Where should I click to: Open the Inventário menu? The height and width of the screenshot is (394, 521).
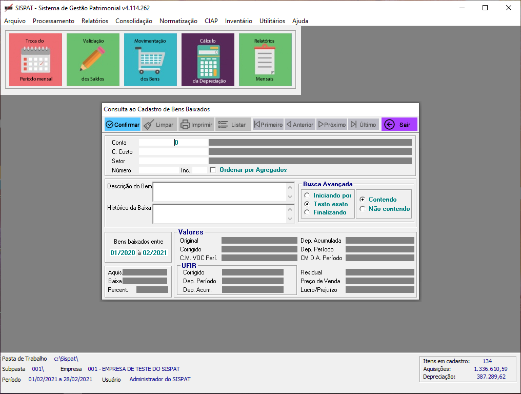238,21
